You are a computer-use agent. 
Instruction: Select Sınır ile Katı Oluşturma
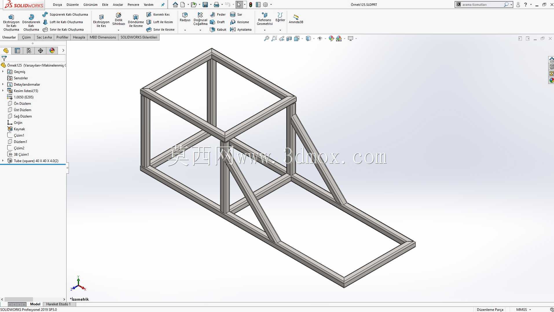tap(63, 30)
